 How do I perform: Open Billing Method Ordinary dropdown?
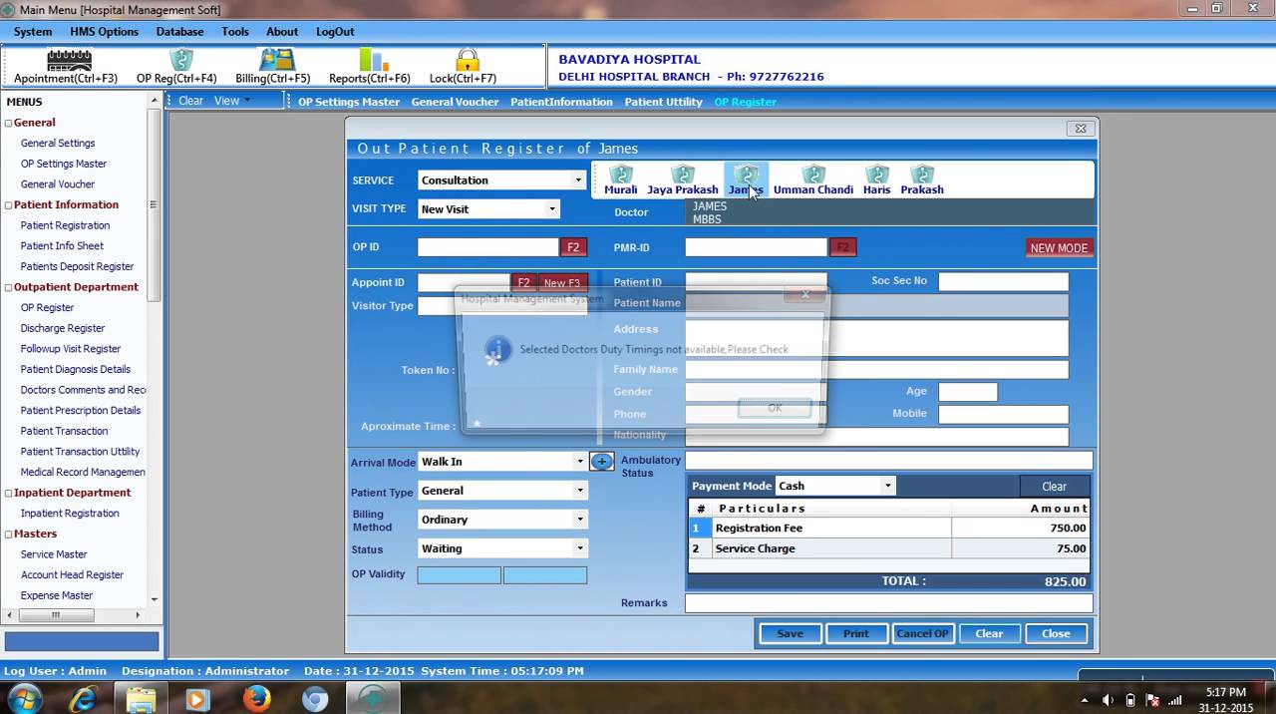tap(580, 520)
